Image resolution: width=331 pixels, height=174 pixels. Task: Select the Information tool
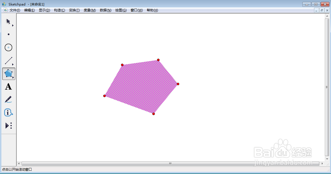[8, 113]
